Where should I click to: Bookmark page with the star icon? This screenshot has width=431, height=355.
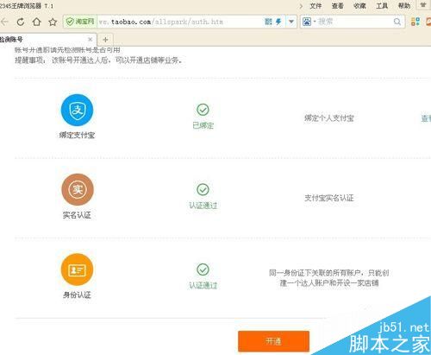53,22
